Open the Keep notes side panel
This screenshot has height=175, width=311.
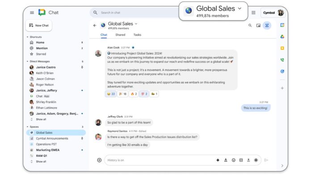(x=282, y=48)
